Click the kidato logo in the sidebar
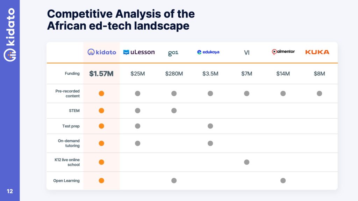Viewport: 358px width, 201px height. (10, 35)
